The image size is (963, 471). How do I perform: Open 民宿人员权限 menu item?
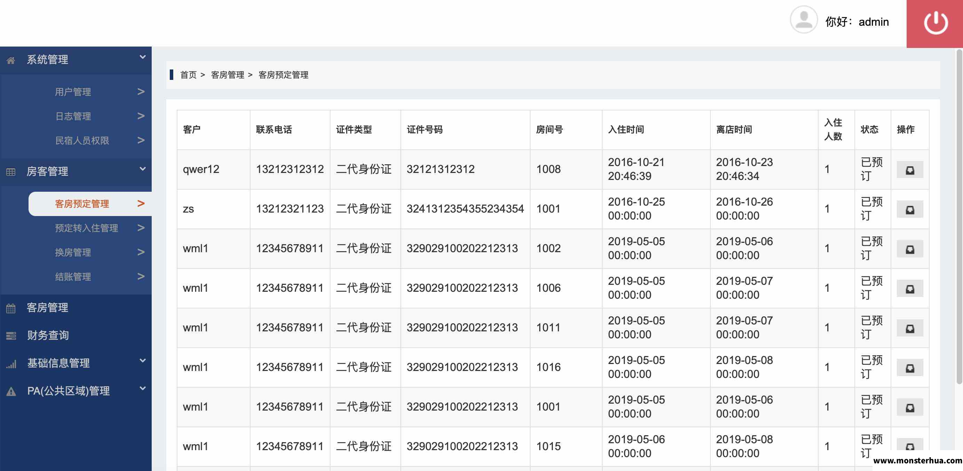coord(82,140)
